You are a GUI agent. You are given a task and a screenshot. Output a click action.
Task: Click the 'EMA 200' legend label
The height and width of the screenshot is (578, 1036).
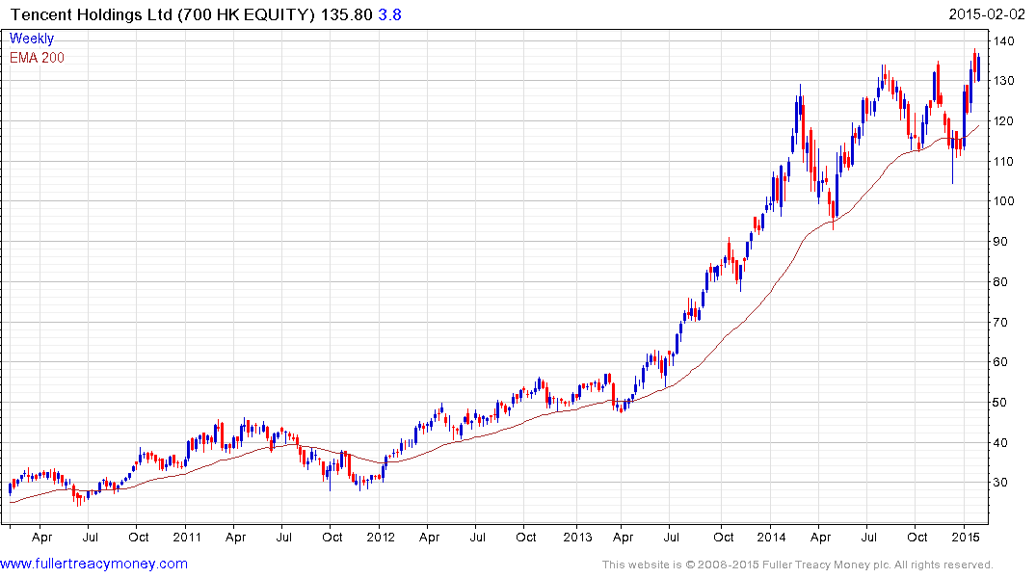click(37, 58)
